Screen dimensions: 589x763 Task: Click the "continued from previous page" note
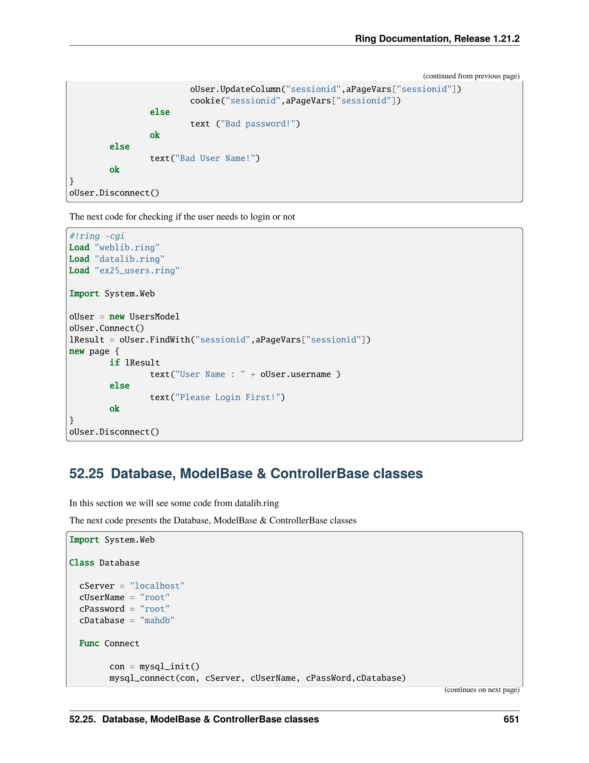click(x=471, y=76)
